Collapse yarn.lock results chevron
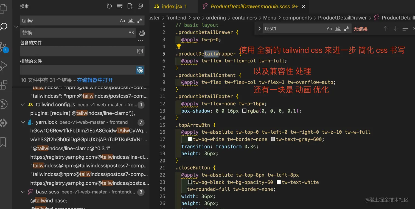Screen dimensions: 415x209 (x=23, y=122)
